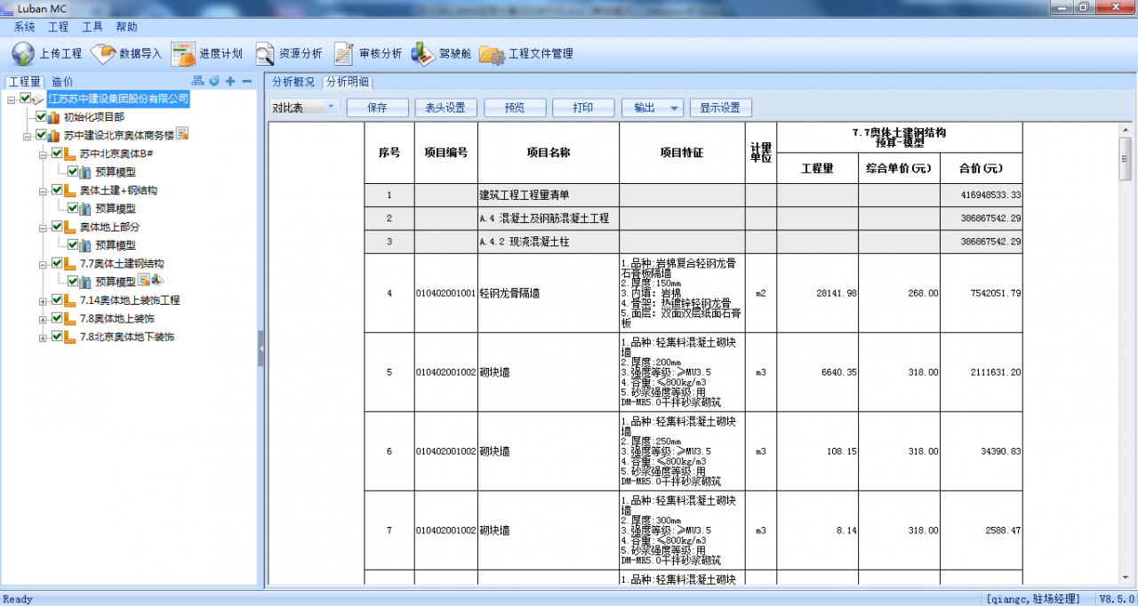1138x606 pixels.
Task: Click the 上传工程 (upload project) icon
Action: coord(22,52)
